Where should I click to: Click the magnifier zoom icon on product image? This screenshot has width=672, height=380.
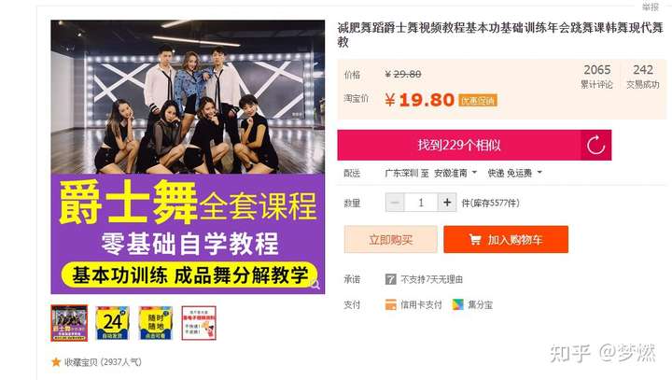click(315, 285)
